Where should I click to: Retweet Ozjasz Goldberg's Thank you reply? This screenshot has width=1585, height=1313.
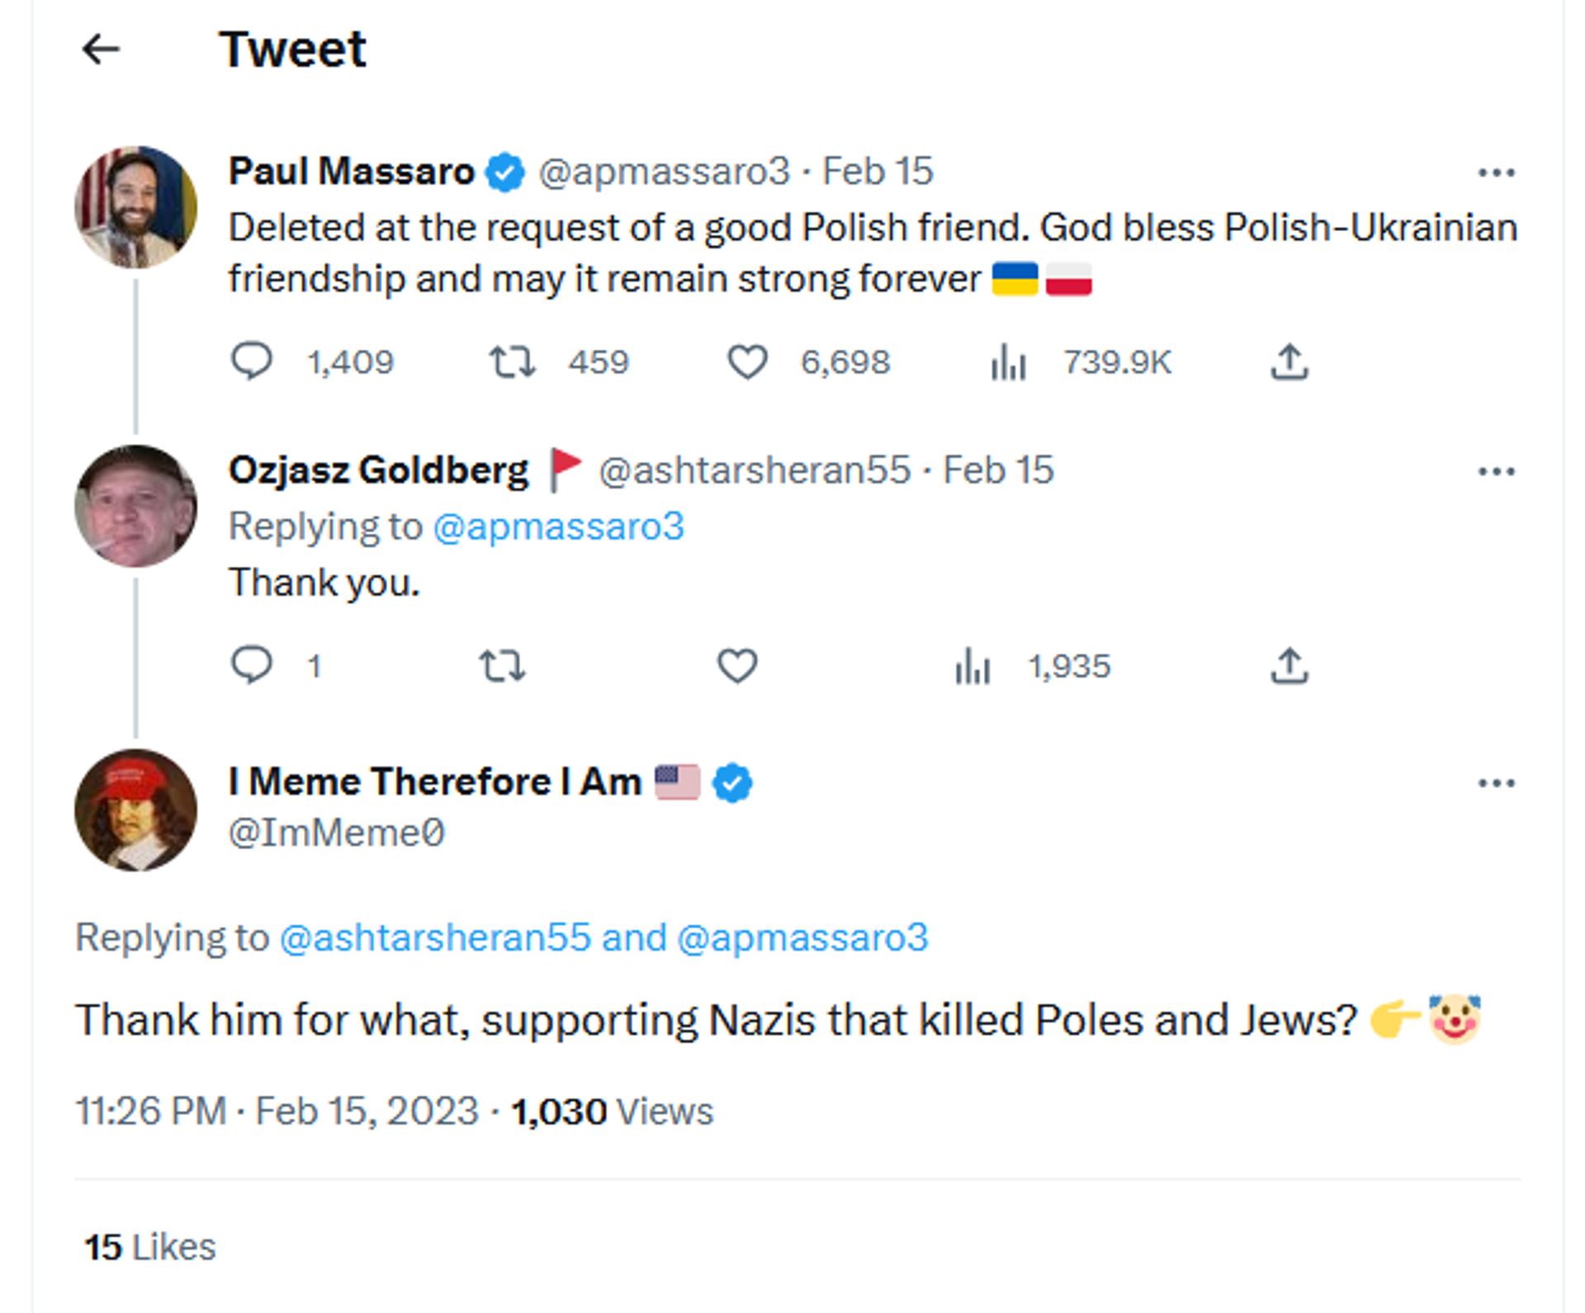coord(502,665)
